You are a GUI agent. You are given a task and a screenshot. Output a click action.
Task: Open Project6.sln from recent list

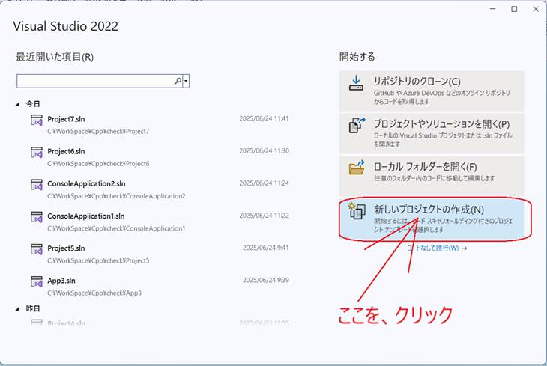160,157
